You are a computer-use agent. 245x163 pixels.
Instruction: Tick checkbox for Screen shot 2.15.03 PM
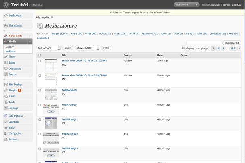tap(40, 61)
